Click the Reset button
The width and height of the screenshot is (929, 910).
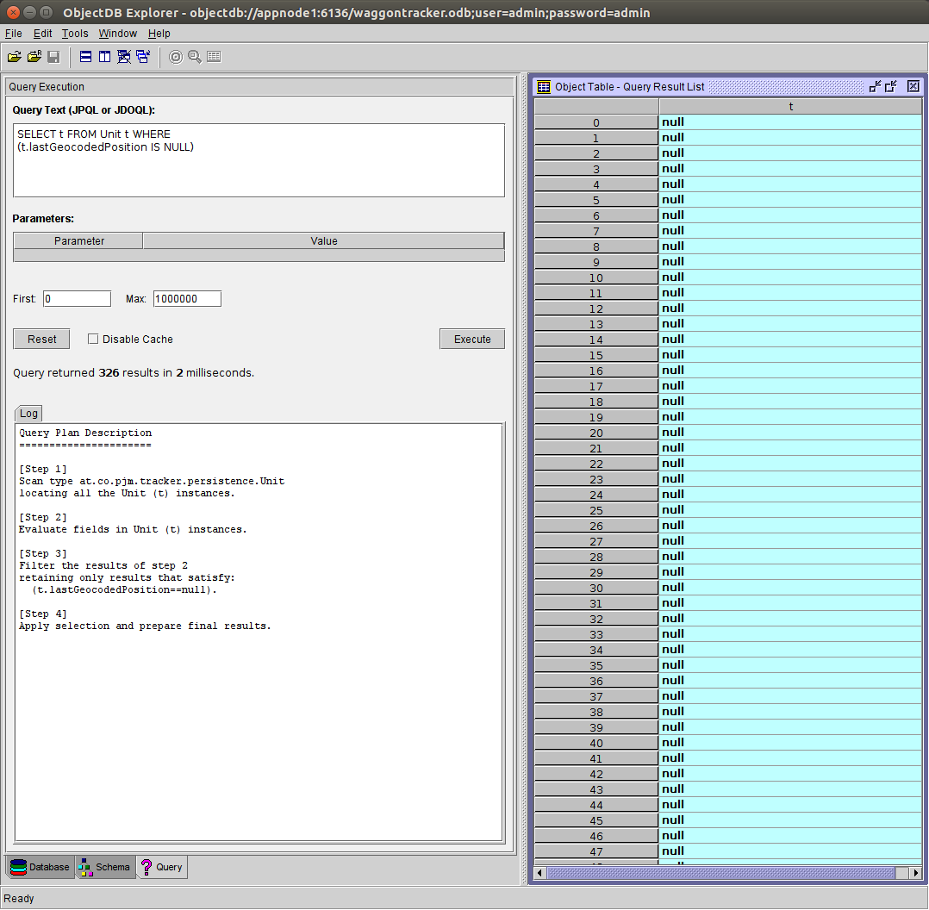pyautogui.click(x=41, y=339)
